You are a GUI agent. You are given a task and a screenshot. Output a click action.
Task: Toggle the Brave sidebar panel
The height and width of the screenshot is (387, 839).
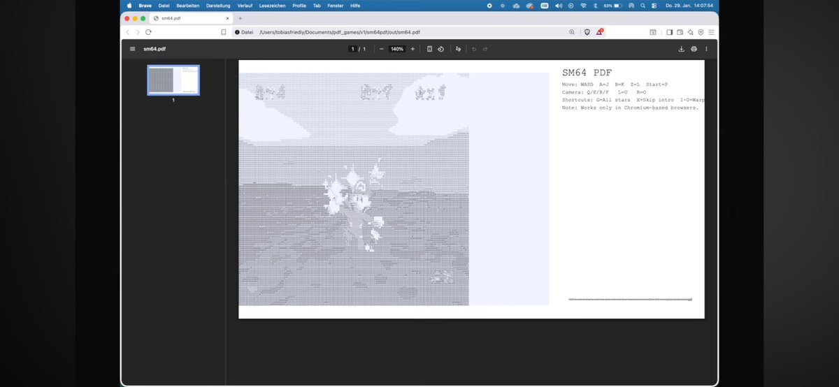pos(669,32)
